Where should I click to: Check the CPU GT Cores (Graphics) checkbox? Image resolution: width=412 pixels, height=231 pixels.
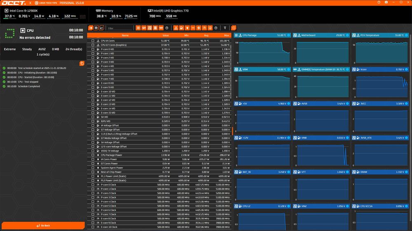(x=93, y=45)
